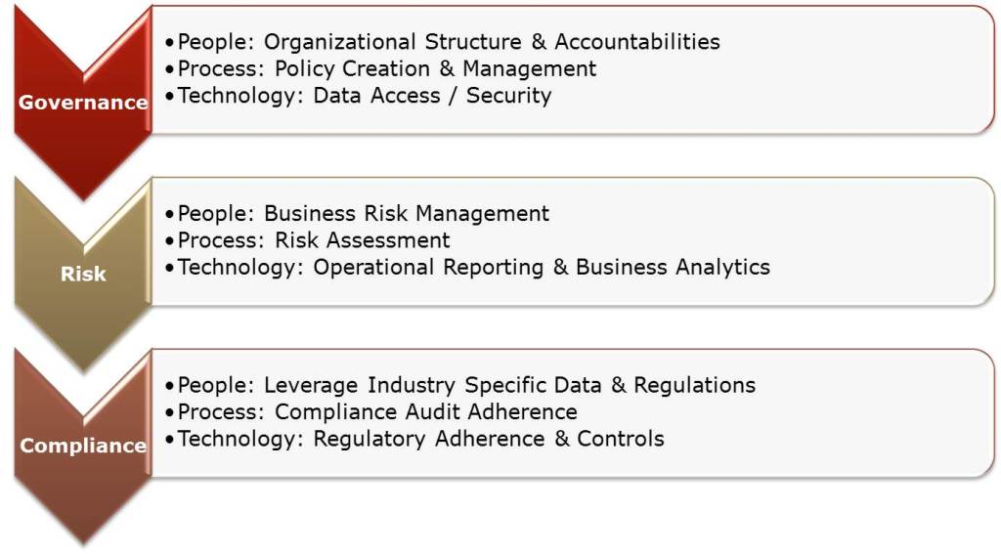Click Process: Risk Assessment bullet
Screen dimensions: 1001x554
click(x=307, y=240)
